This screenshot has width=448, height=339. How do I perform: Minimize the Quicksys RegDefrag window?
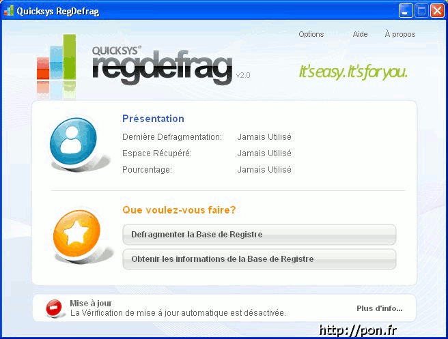point(406,11)
